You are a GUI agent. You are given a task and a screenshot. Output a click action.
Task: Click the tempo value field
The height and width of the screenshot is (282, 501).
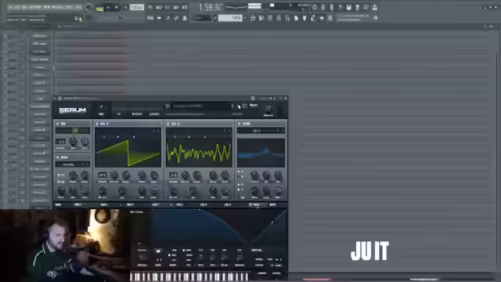(137, 7)
